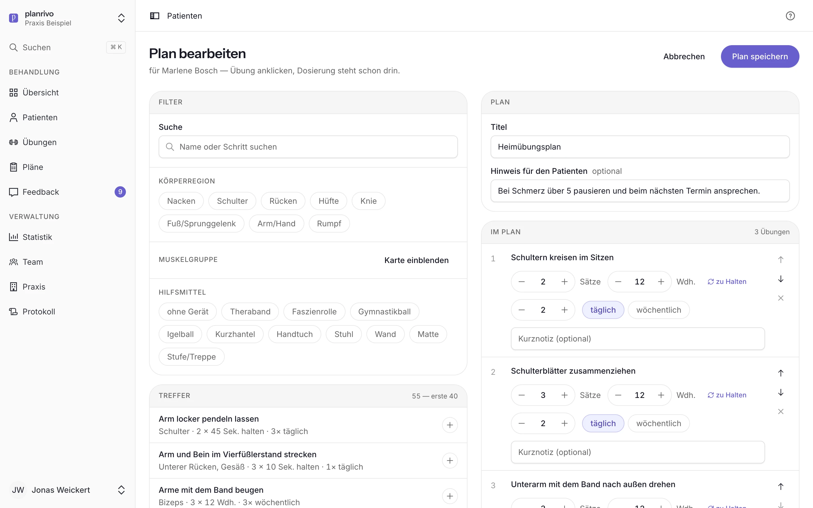
Task: Toggle the Rücken body region filter
Action: [283, 201]
